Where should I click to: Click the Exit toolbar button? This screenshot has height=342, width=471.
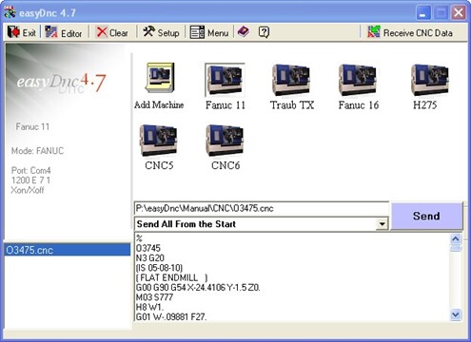click(22, 32)
